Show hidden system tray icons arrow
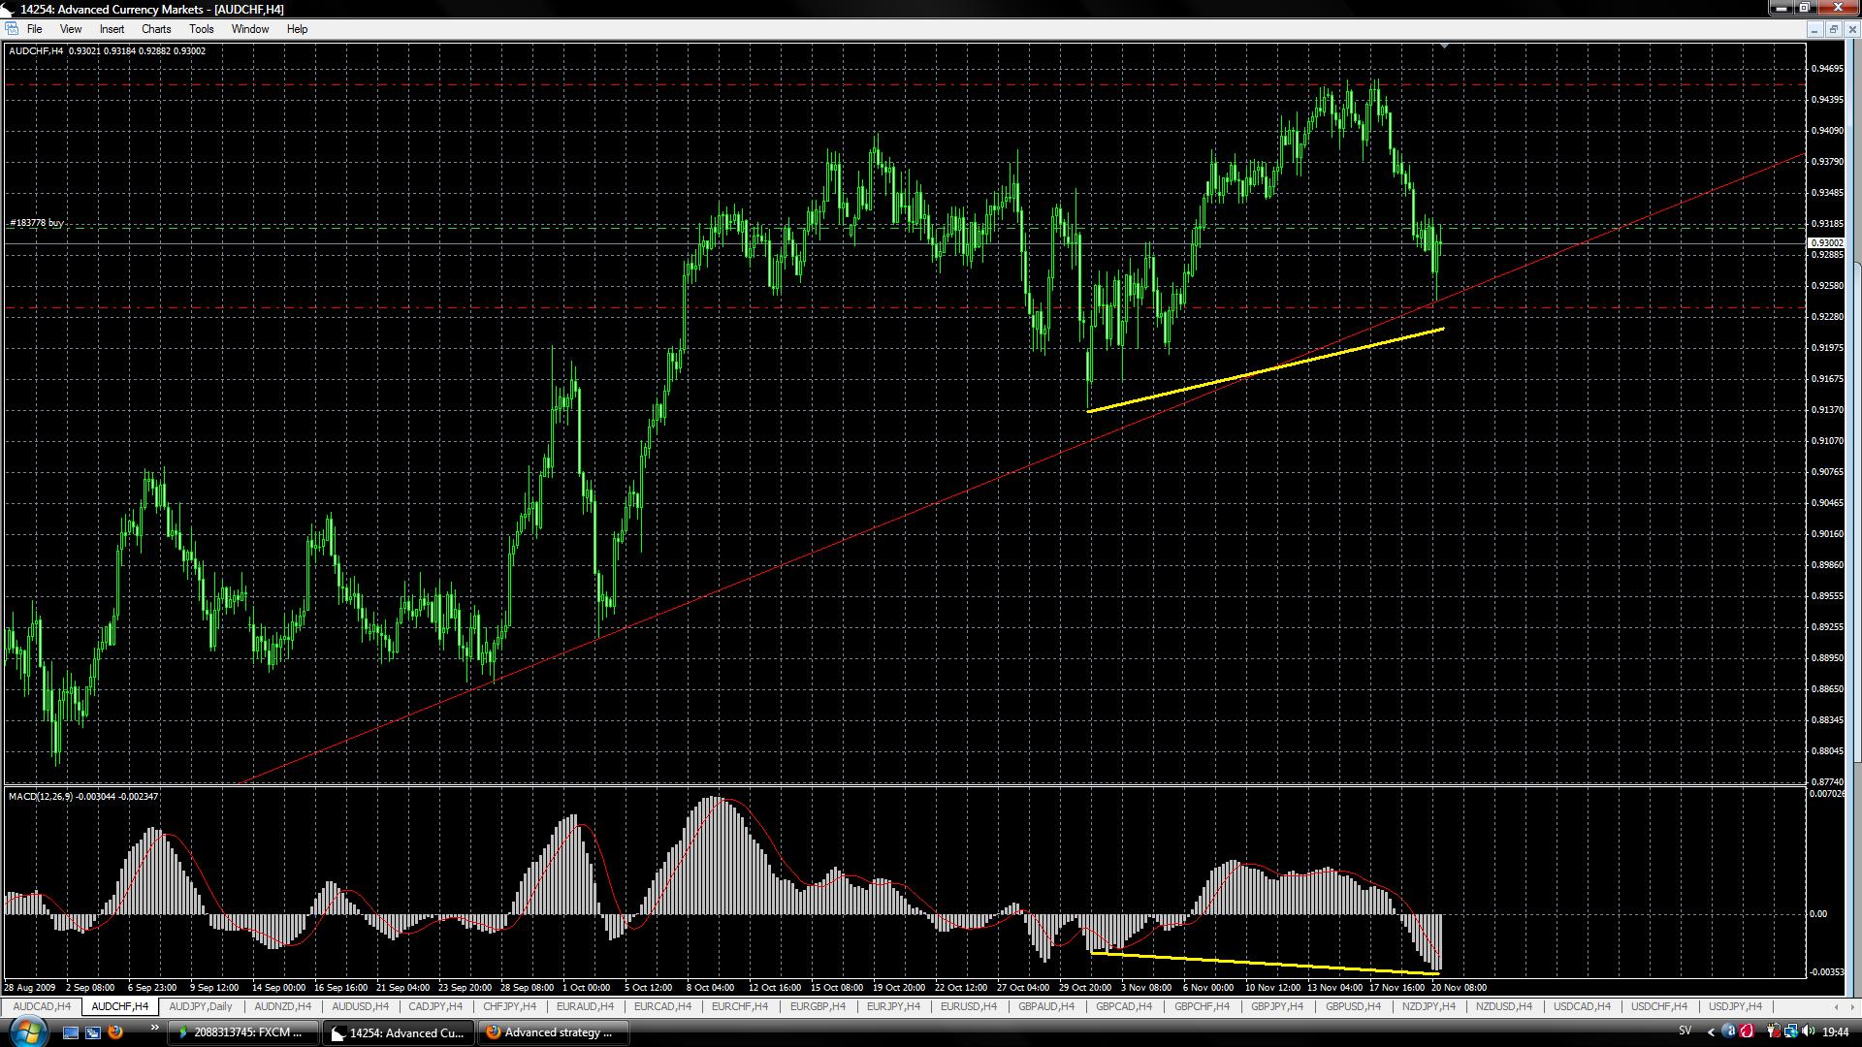This screenshot has height=1047, width=1862. tap(1711, 1031)
